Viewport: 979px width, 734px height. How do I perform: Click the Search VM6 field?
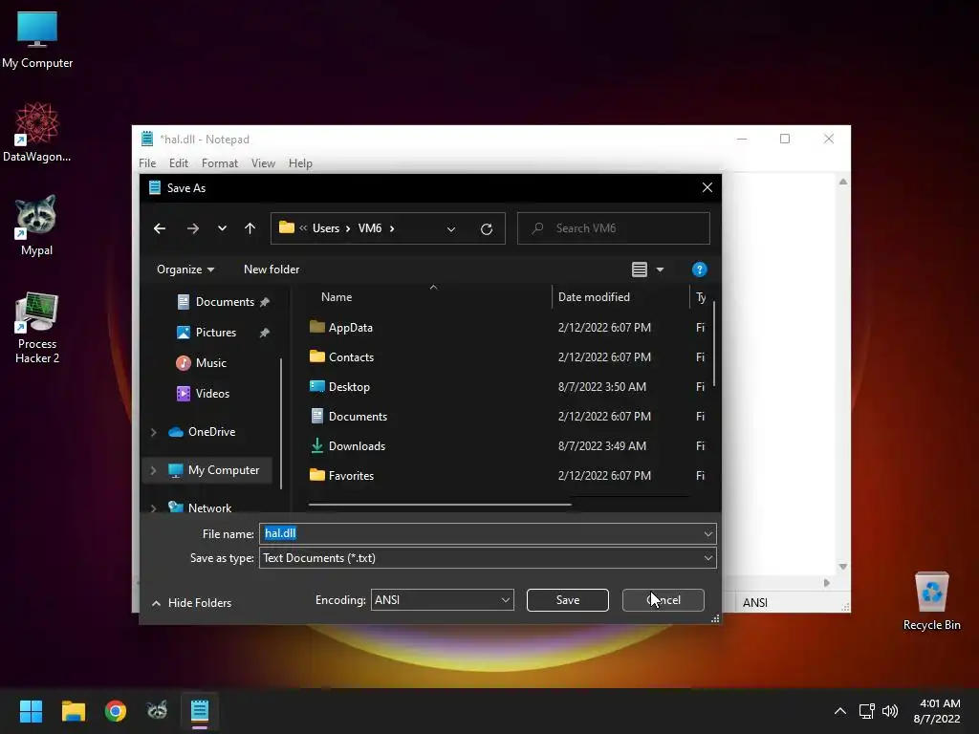point(613,228)
